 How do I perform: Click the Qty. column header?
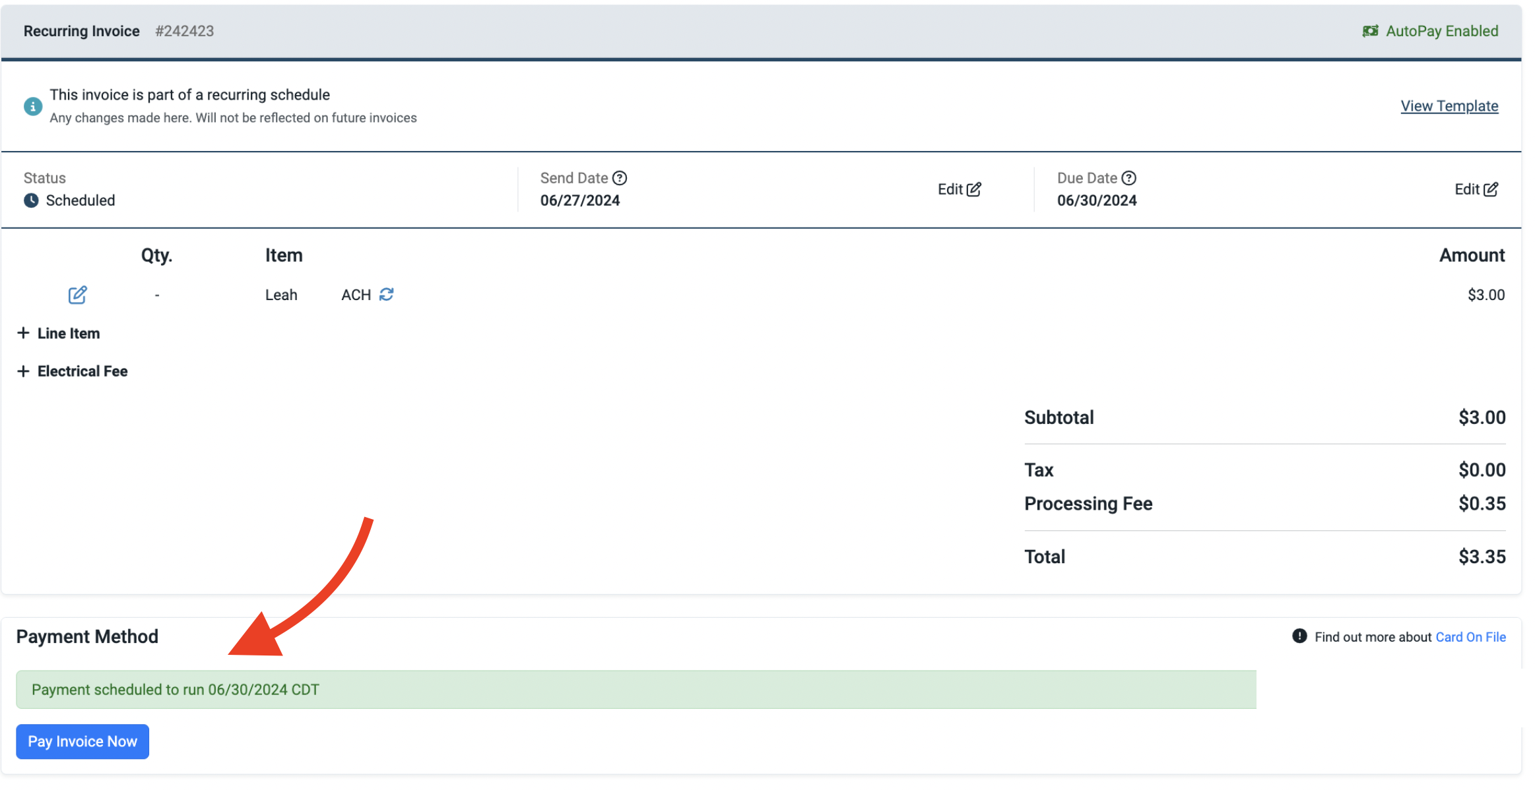click(156, 255)
